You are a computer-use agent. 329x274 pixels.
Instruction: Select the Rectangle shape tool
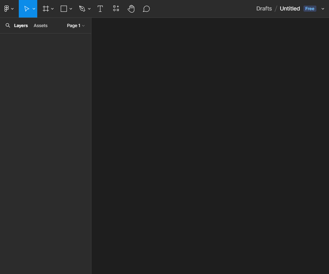pyautogui.click(x=64, y=9)
